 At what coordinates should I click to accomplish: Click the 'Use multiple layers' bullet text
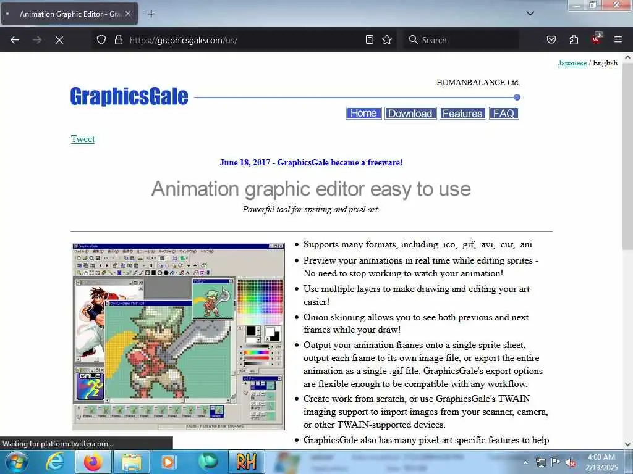tap(417, 295)
